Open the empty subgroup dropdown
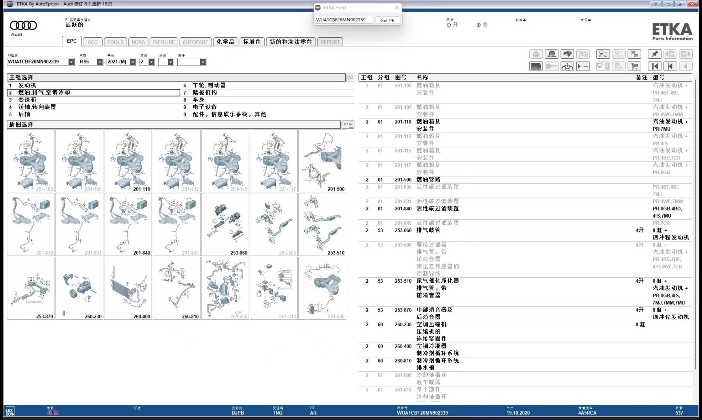The width and height of the screenshot is (702, 420). (171, 62)
